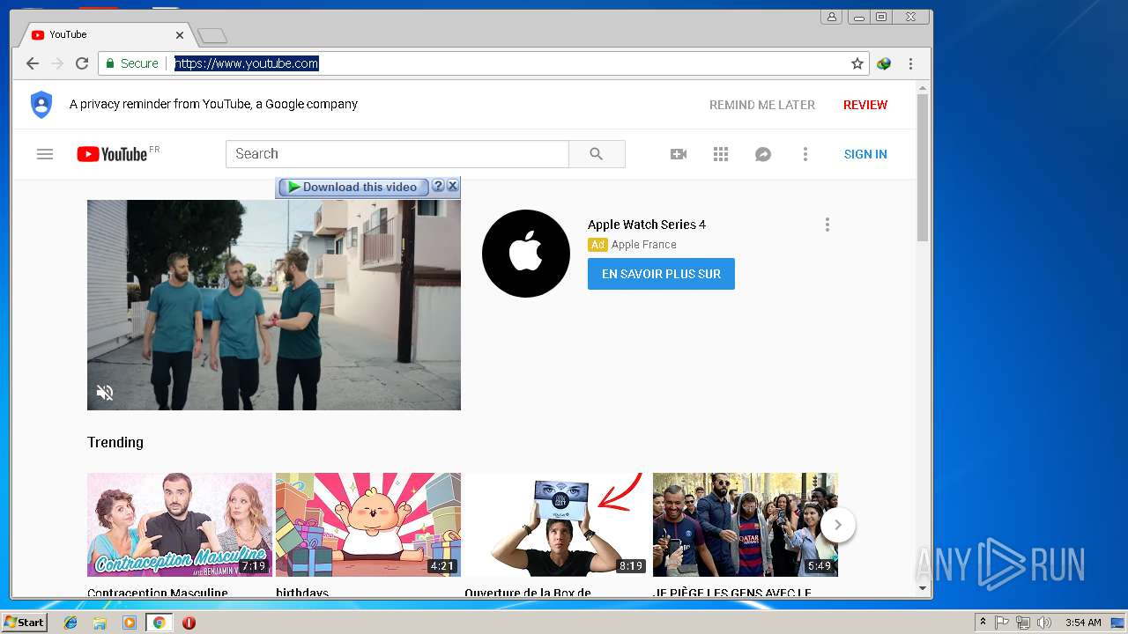View site security info via lock icon
Screen dimensions: 1128x634
[110, 63]
